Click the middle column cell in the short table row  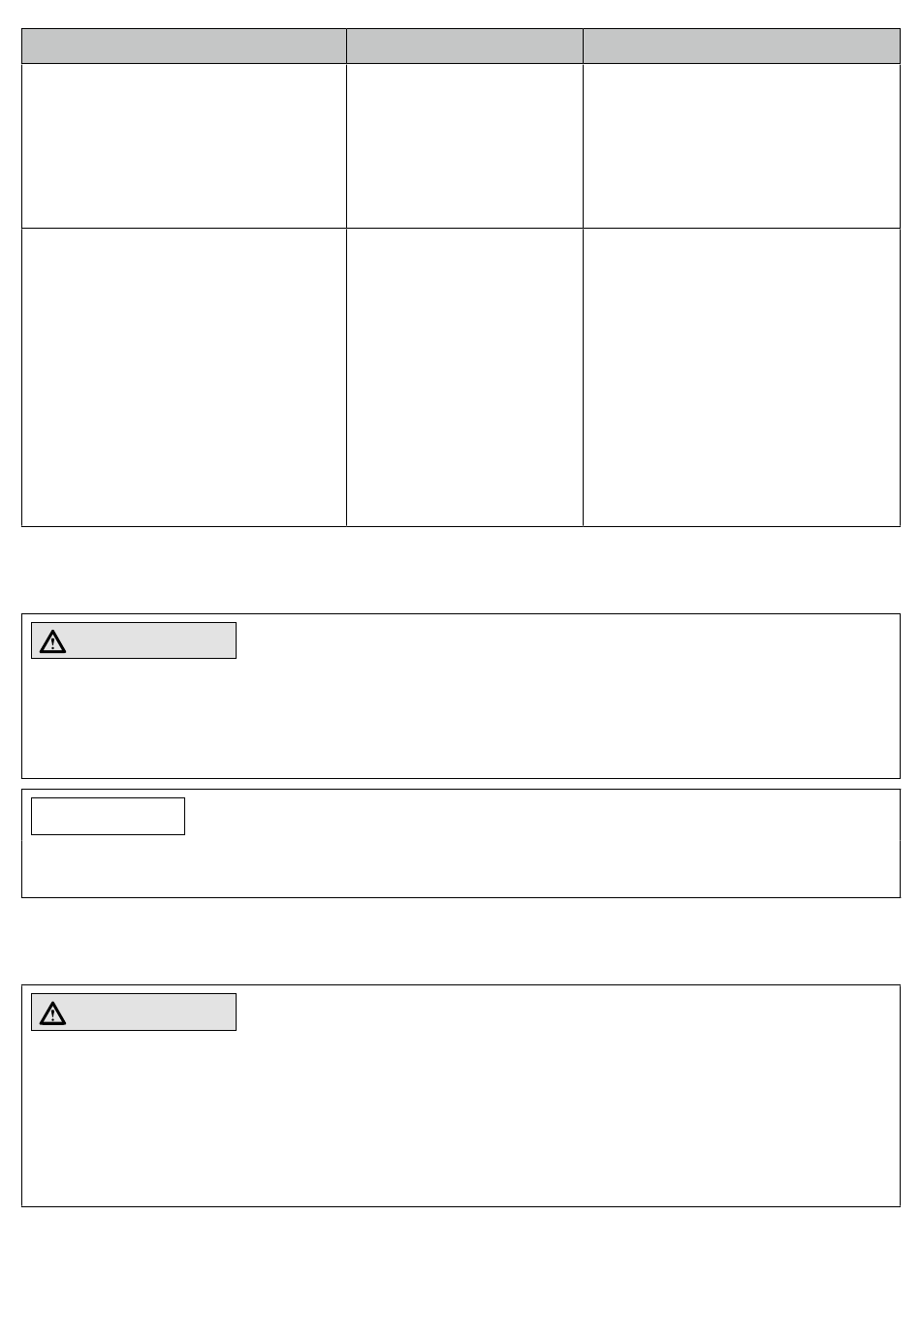click(x=464, y=146)
